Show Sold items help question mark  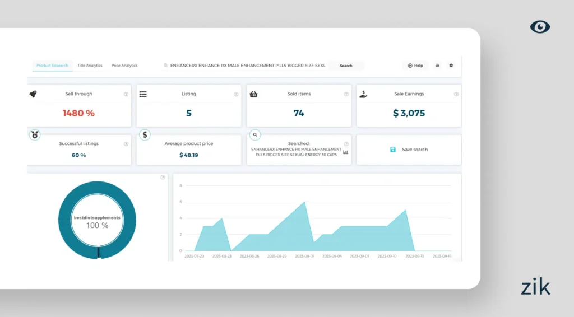(346, 94)
